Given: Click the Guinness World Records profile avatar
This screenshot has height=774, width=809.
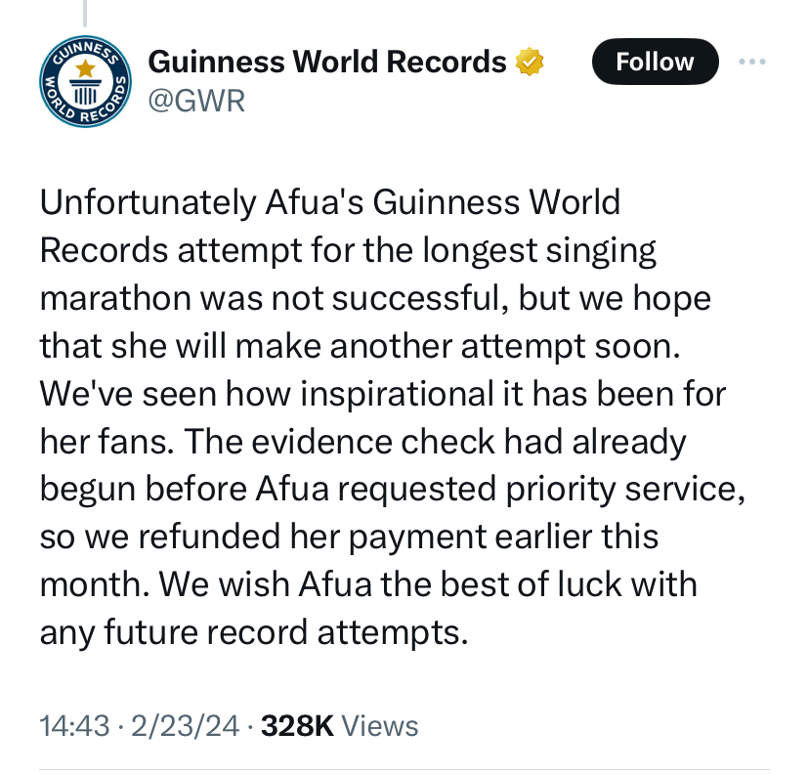Looking at the screenshot, I should (x=85, y=80).
